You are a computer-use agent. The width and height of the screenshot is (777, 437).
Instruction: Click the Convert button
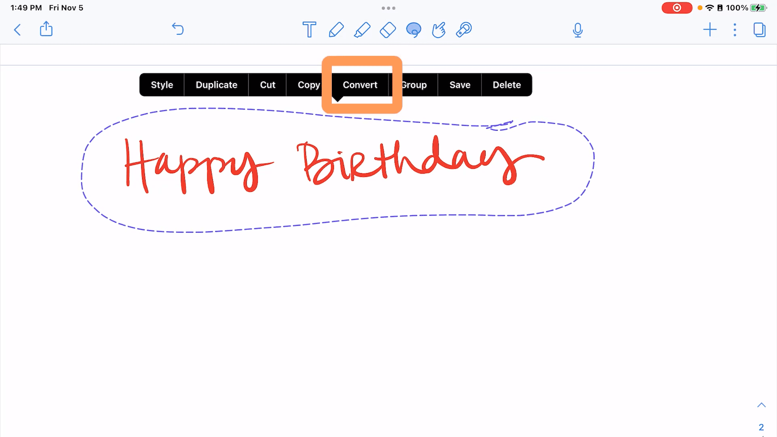click(x=360, y=85)
